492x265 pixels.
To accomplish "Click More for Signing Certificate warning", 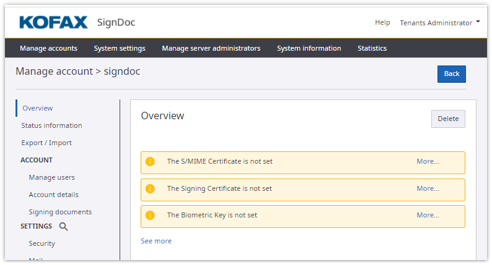I will pyautogui.click(x=428, y=189).
